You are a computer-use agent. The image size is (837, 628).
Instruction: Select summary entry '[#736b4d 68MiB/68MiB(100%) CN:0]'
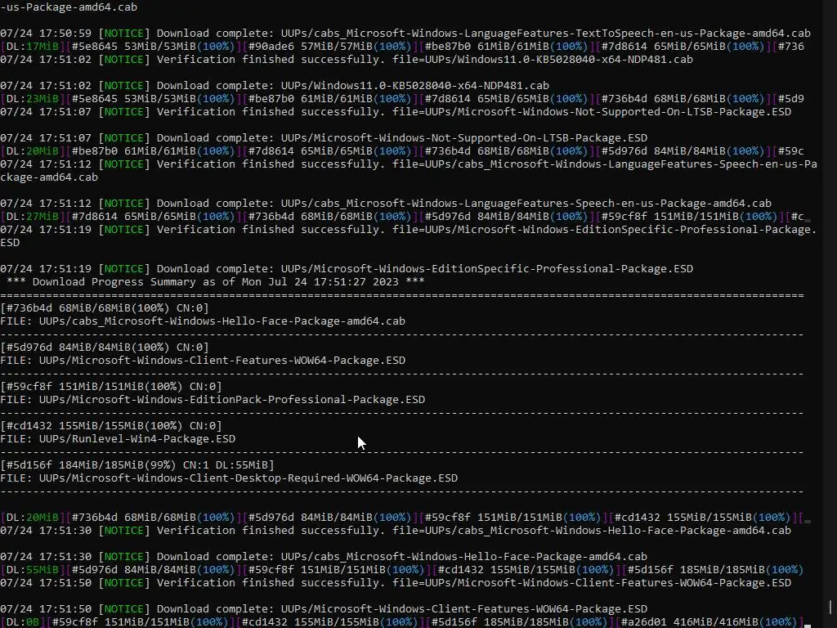coord(105,307)
